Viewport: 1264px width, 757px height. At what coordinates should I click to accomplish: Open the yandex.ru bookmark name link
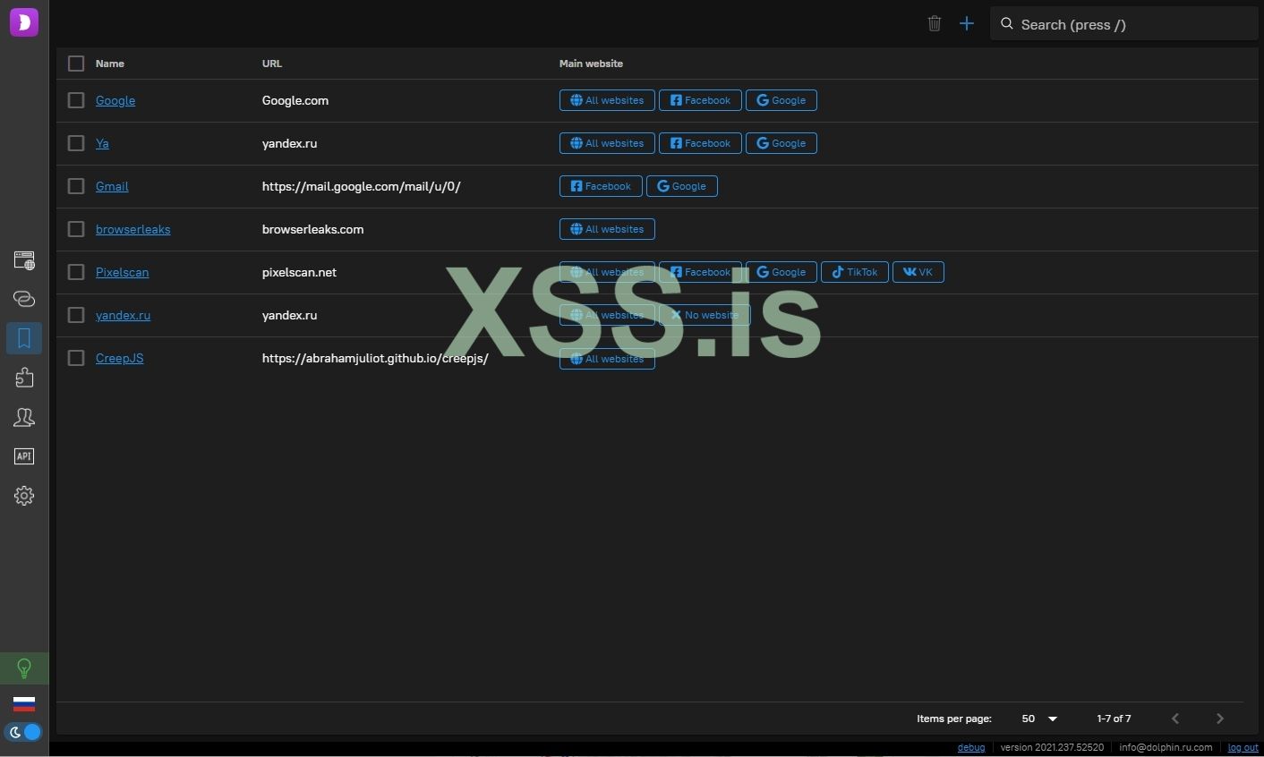(x=123, y=315)
